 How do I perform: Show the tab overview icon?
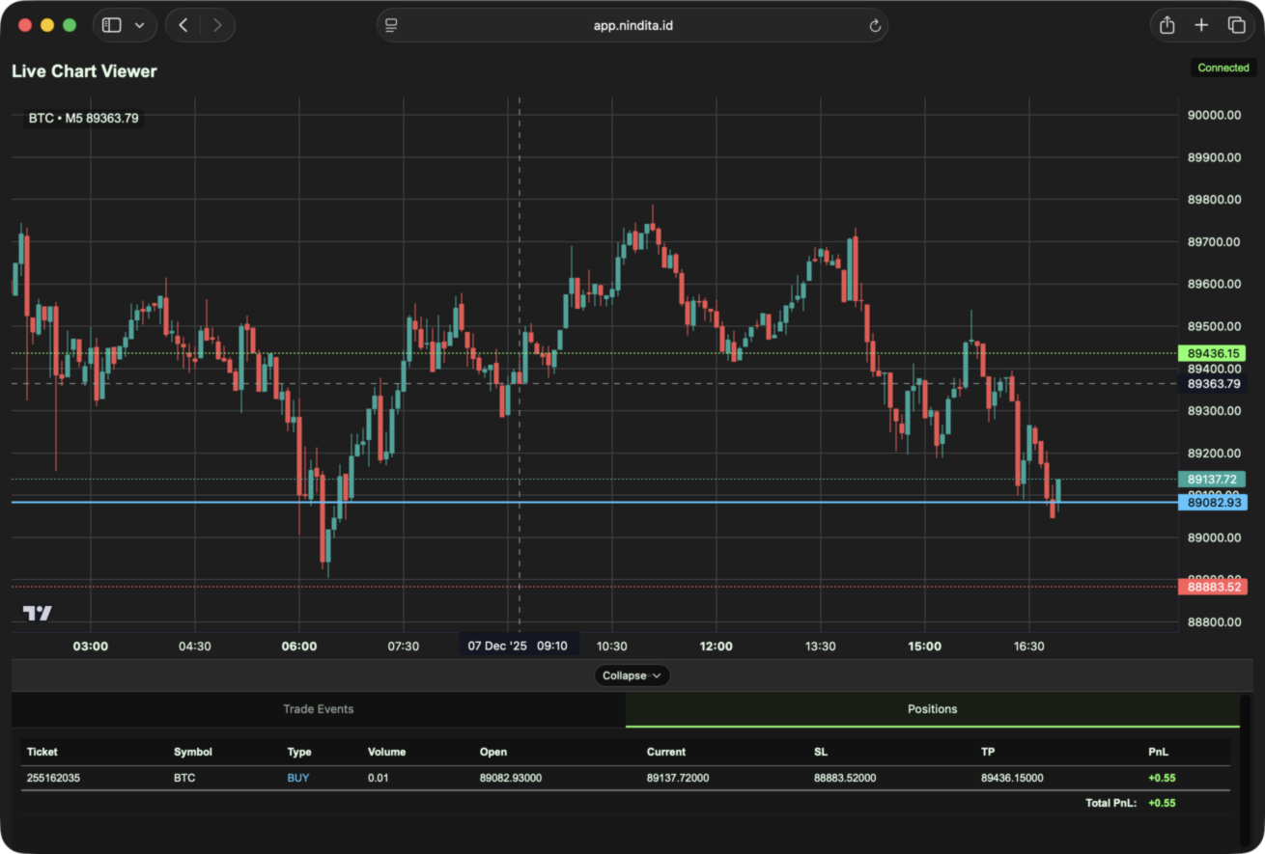click(x=1236, y=25)
